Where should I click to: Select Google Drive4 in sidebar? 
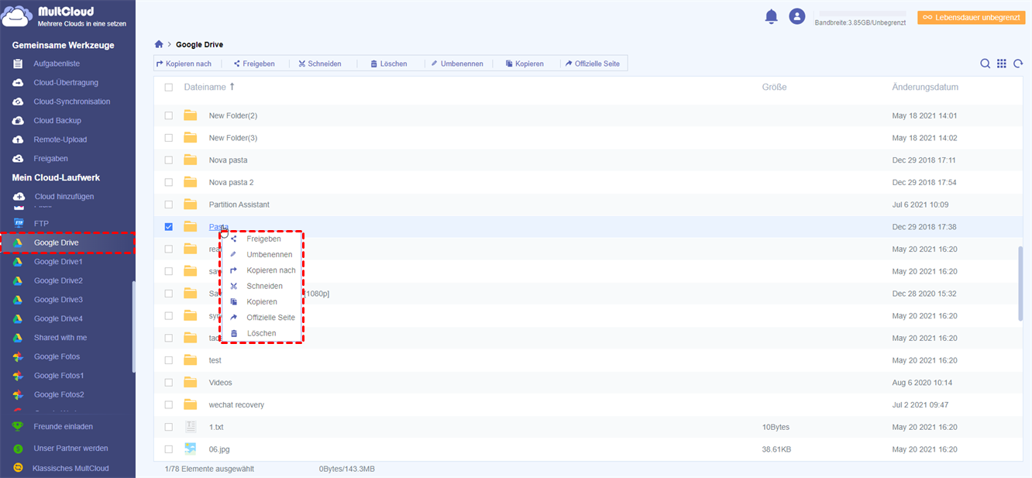click(x=58, y=318)
